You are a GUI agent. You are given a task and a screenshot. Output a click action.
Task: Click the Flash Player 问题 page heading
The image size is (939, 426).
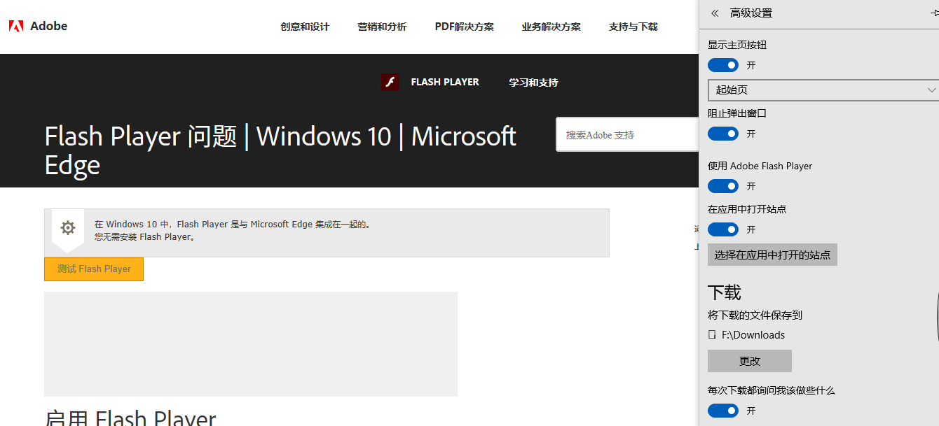click(x=280, y=150)
